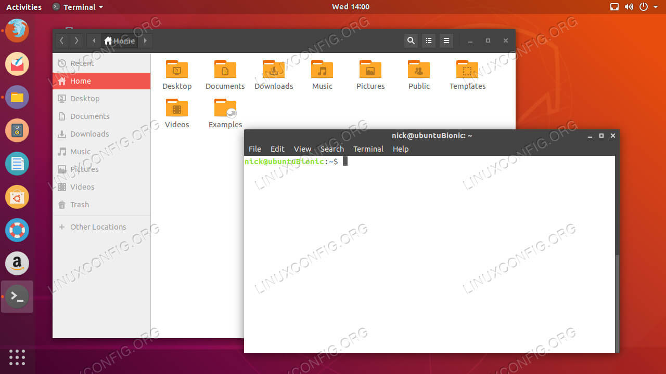The height and width of the screenshot is (374, 666).
Task: Open the Terminal's File menu
Action: pos(254,149)
